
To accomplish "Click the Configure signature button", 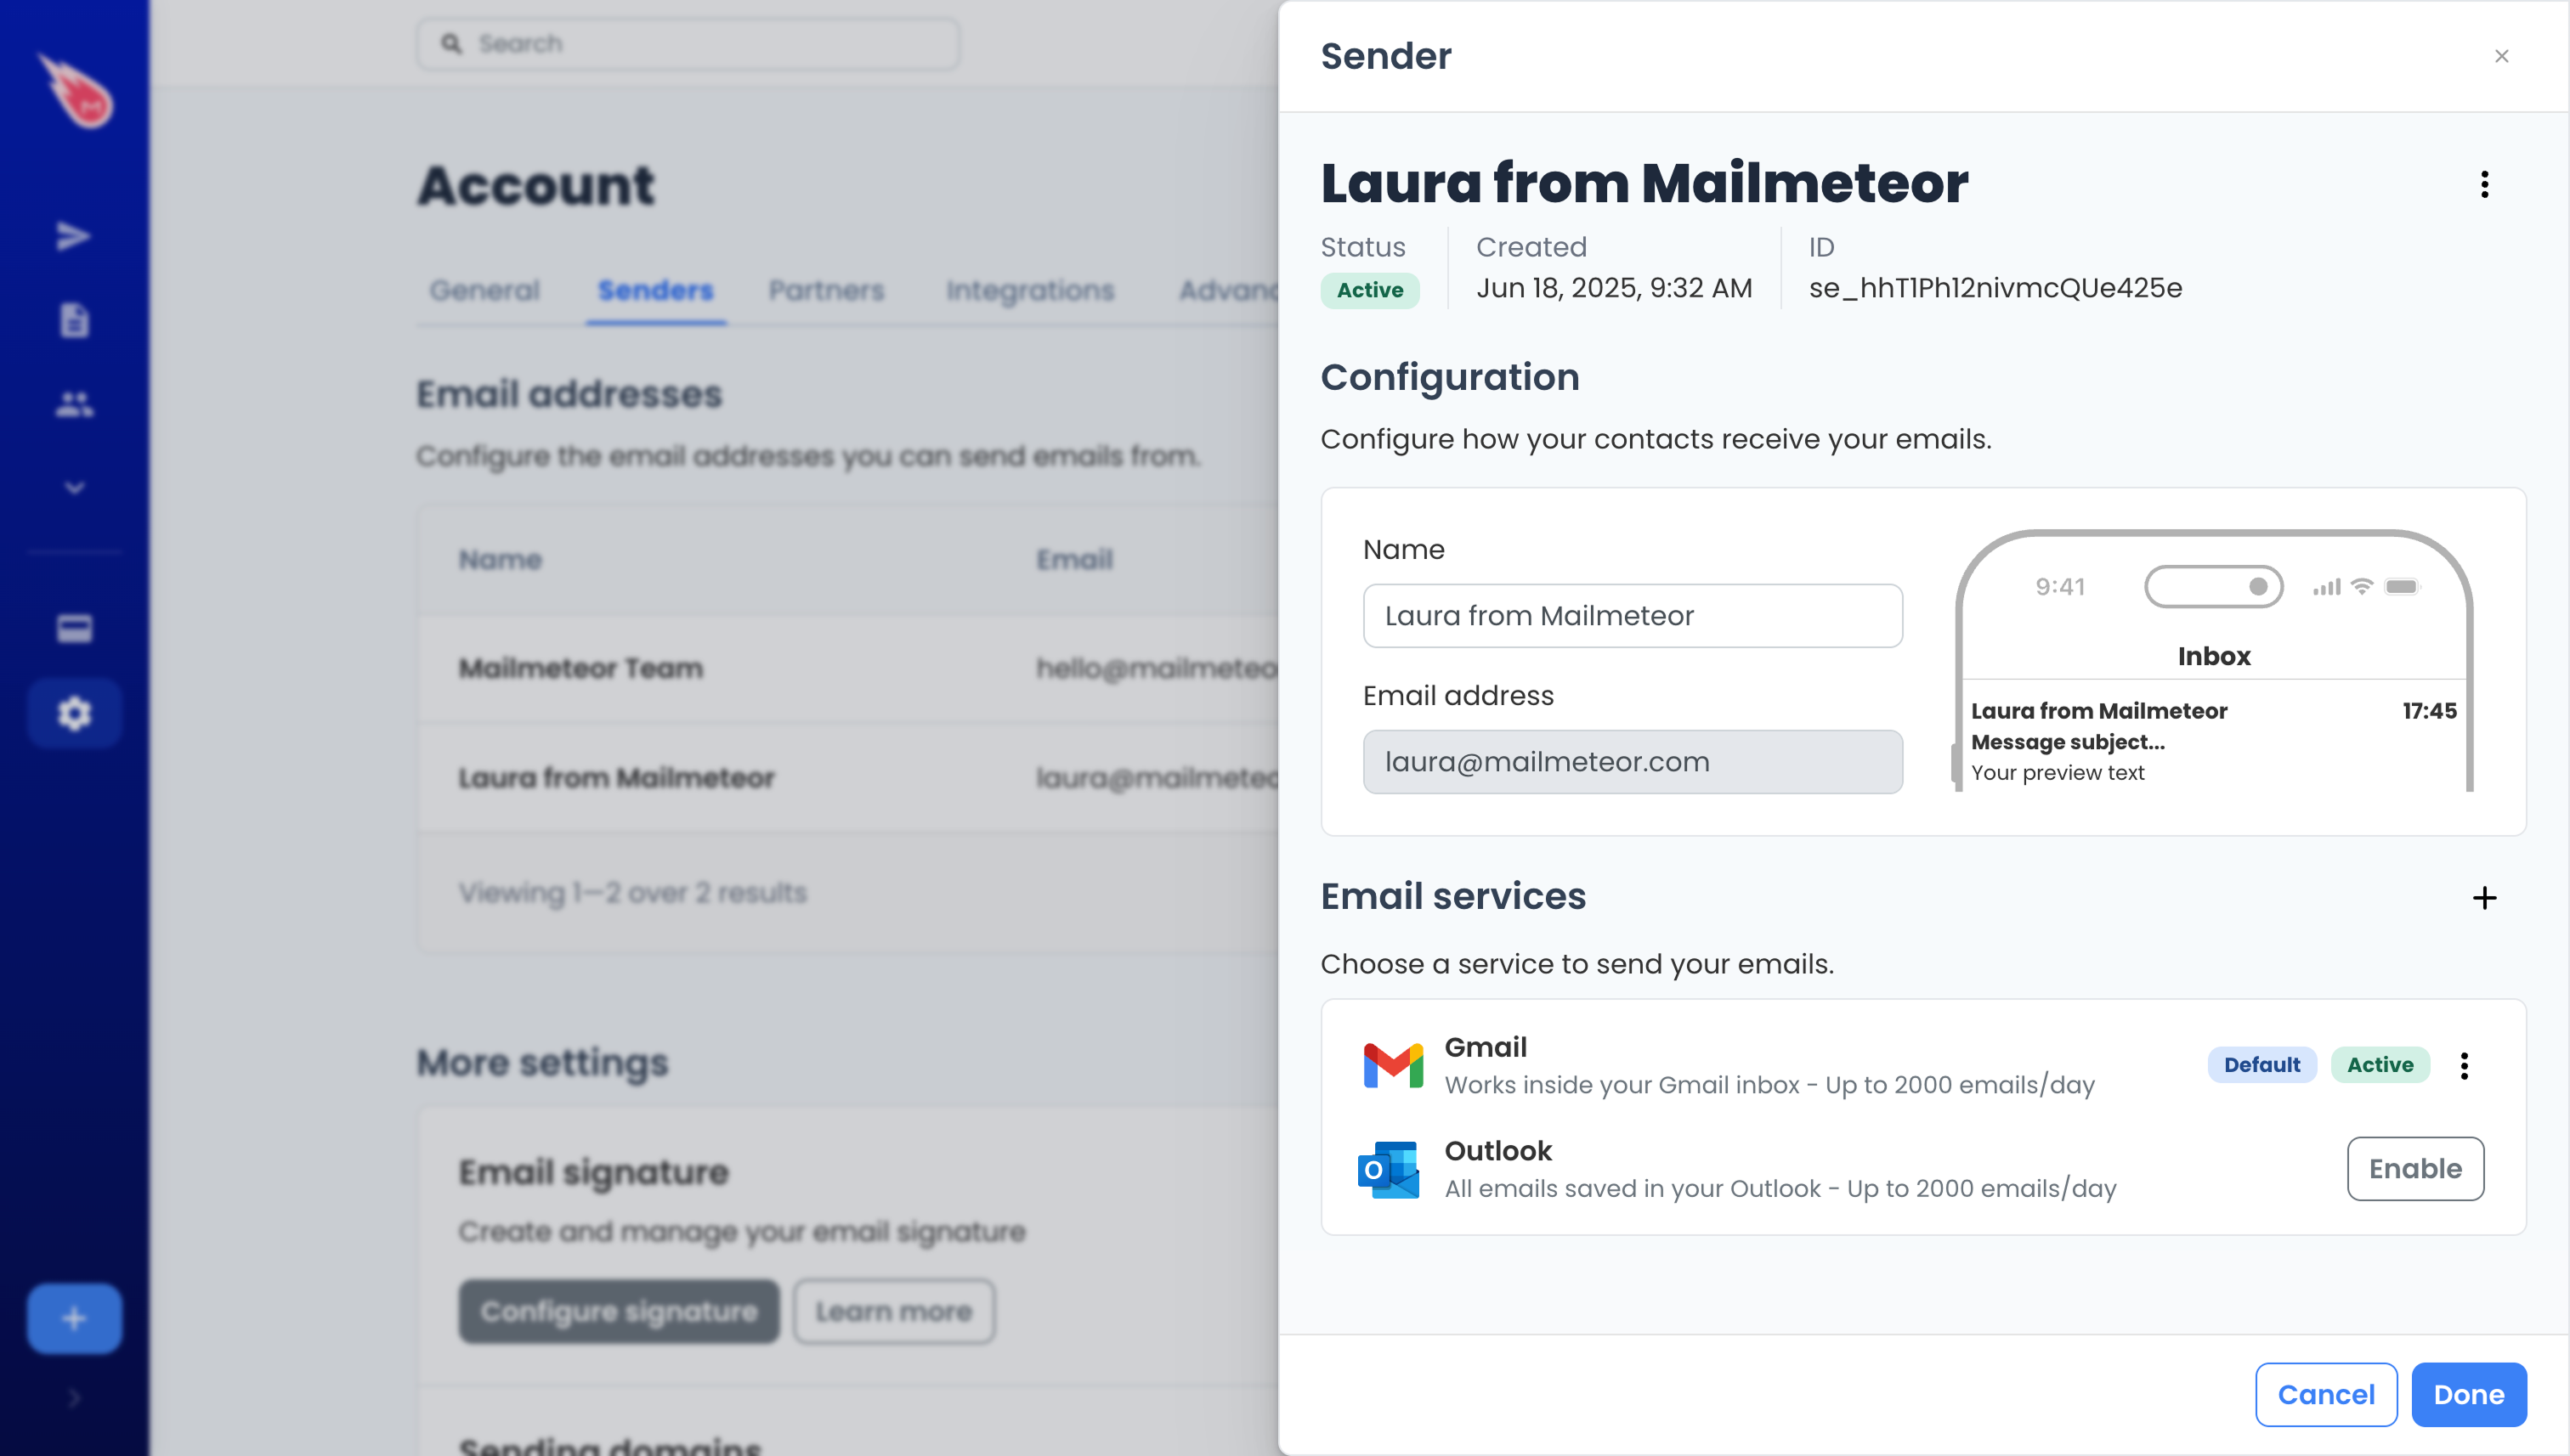I will pos(618,1311).
